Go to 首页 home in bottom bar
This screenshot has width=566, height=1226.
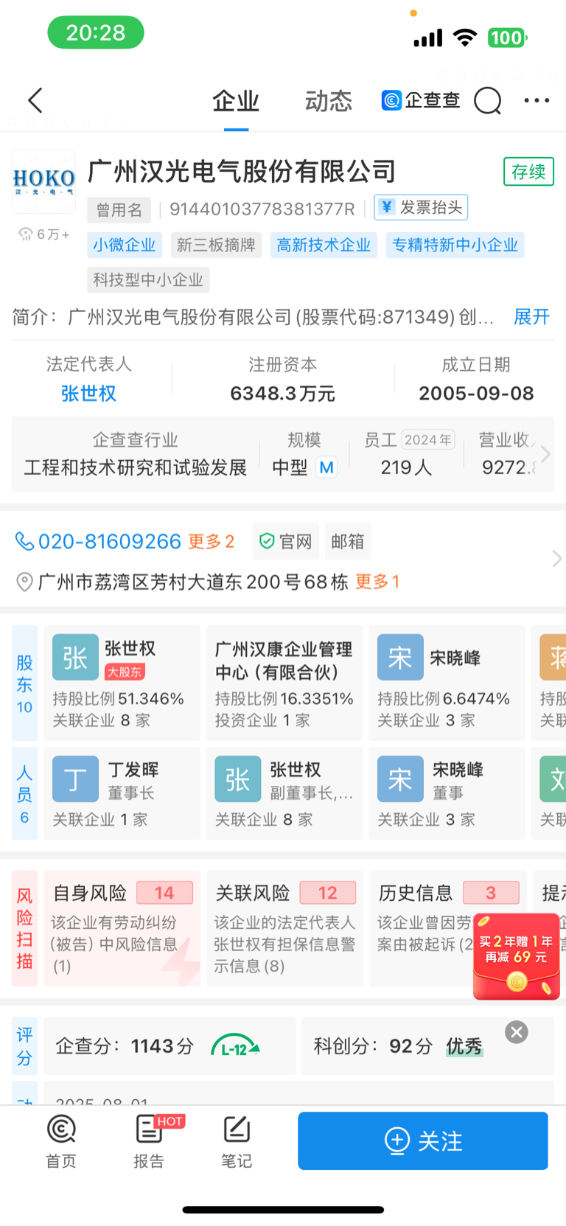pos(60,1141)
